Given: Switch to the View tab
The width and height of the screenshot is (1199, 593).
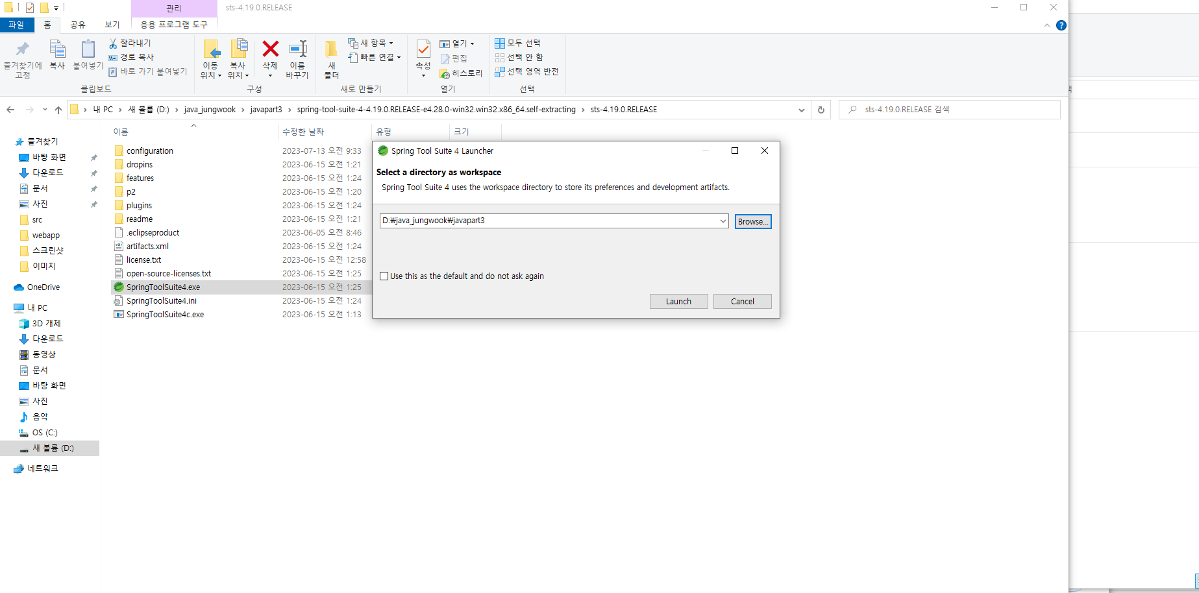Looking at the screenshot, I should point(112,25).
